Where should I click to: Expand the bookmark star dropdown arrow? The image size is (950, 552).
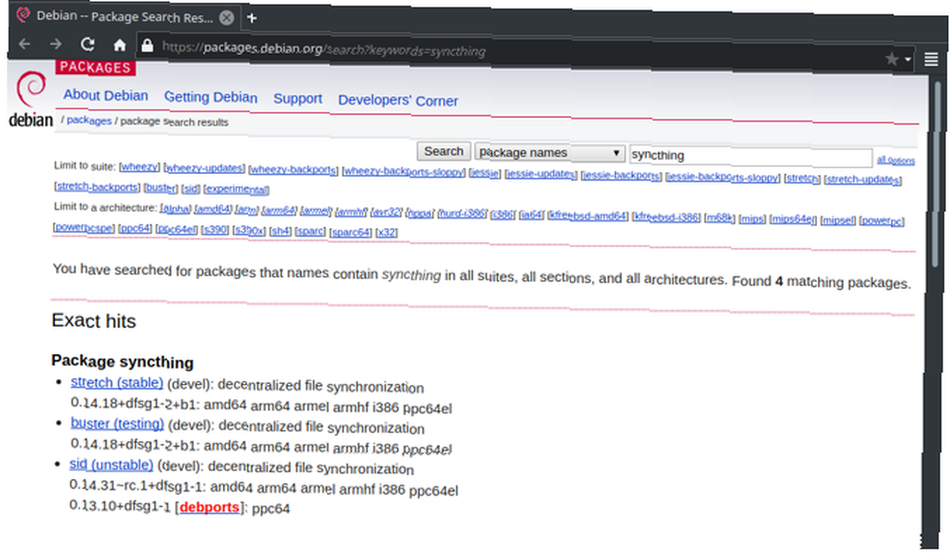coord(907,60)
